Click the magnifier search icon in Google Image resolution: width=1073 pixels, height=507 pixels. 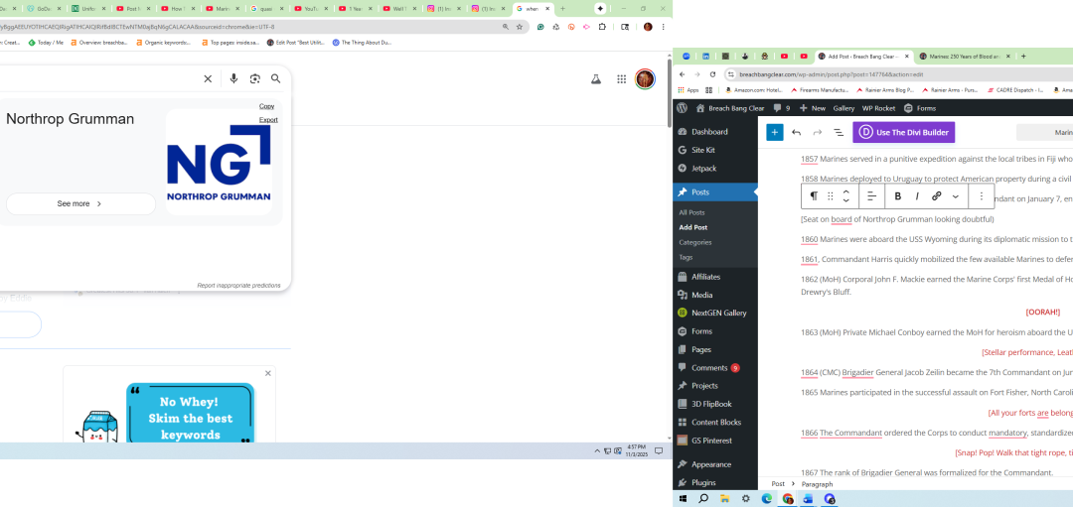(x=276, y=78)
